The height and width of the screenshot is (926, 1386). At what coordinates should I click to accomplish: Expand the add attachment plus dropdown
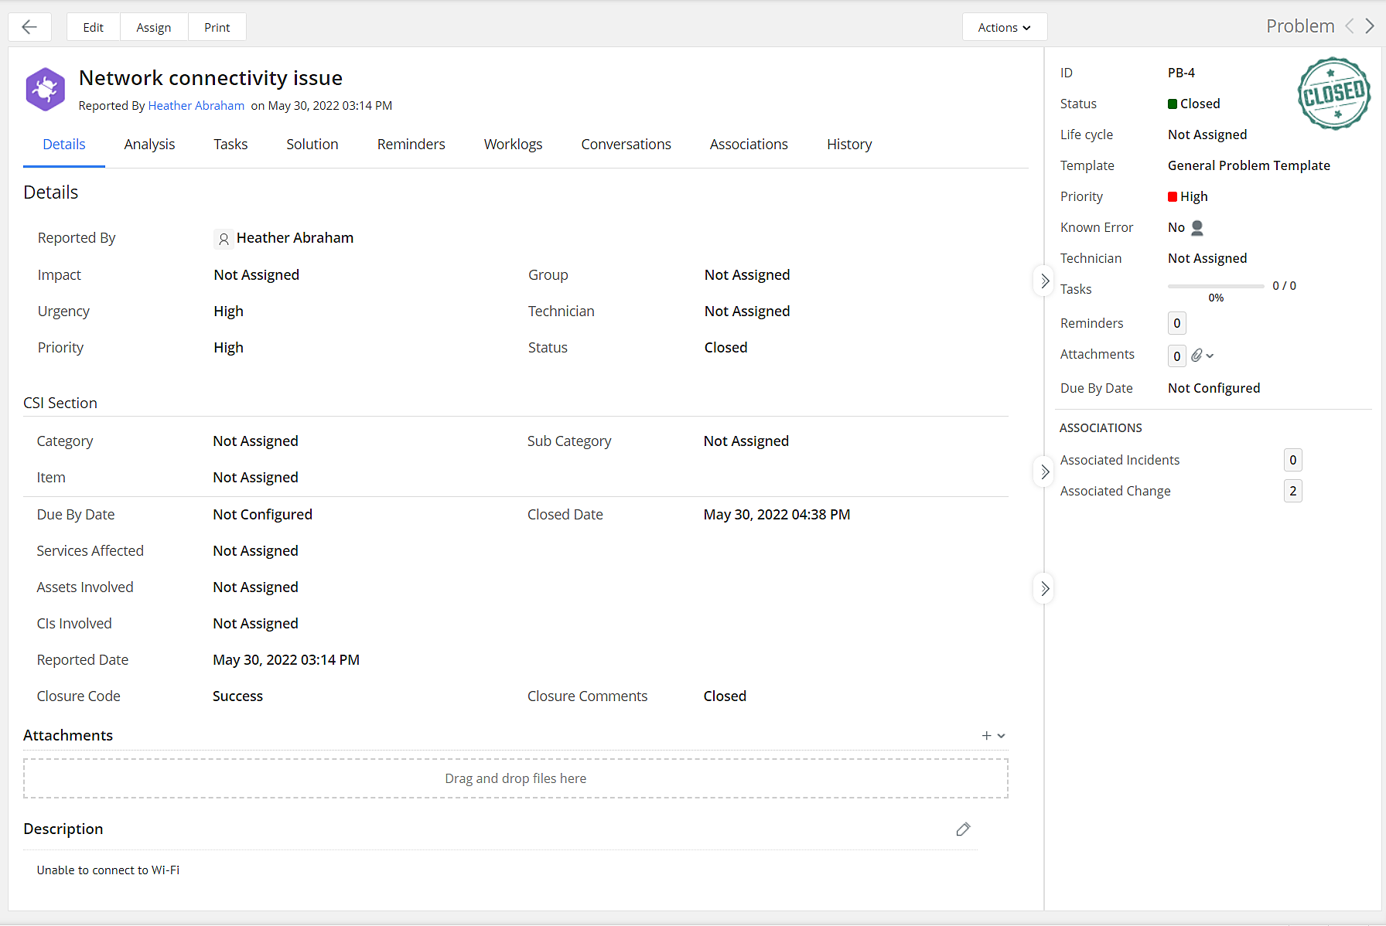tap(993, 736)
